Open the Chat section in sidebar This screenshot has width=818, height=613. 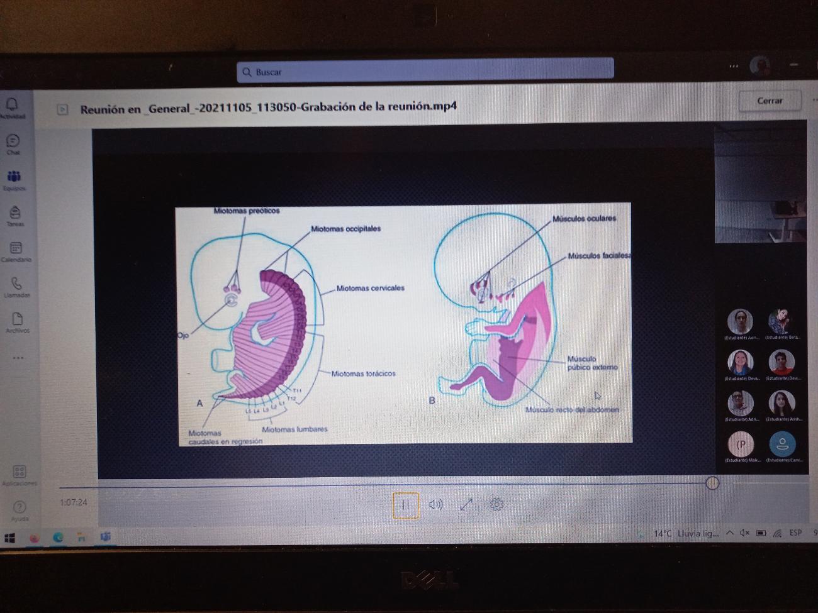pyautogui.click(x=13, y=141)
